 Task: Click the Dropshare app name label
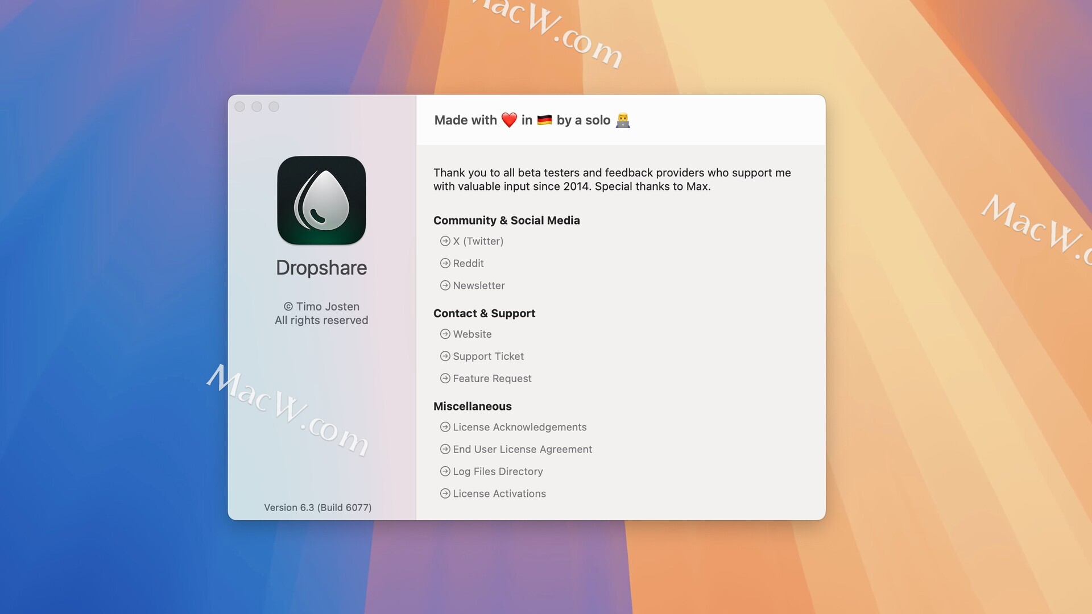tap(321, 268)
